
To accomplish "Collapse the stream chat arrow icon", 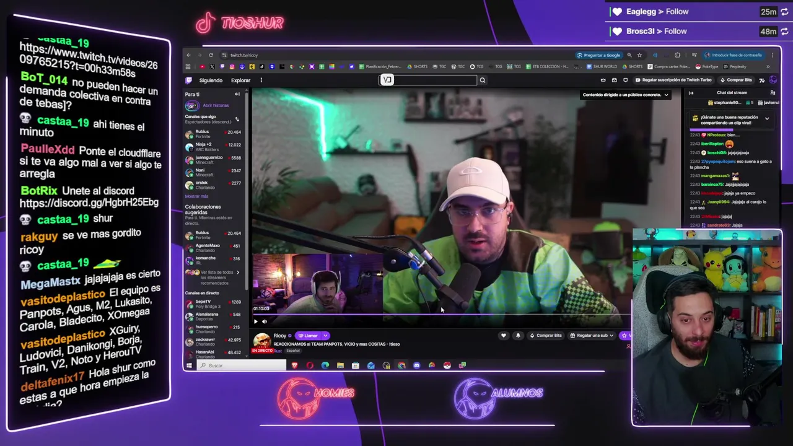I will click(x=691, y=93).
